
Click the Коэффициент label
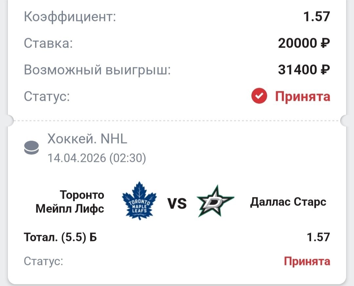click(x=70, y=16)
